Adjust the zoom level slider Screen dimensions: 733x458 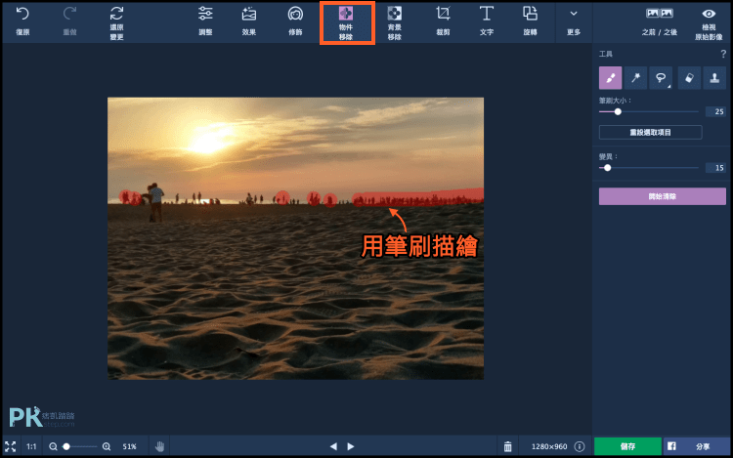66,447
